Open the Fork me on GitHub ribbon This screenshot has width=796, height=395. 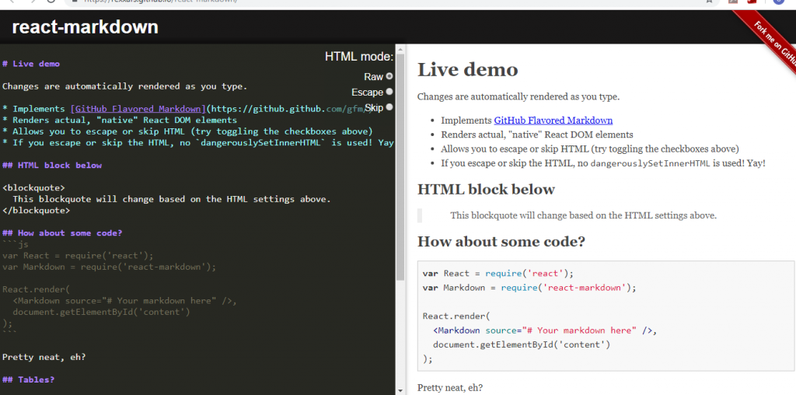(773, 40)
